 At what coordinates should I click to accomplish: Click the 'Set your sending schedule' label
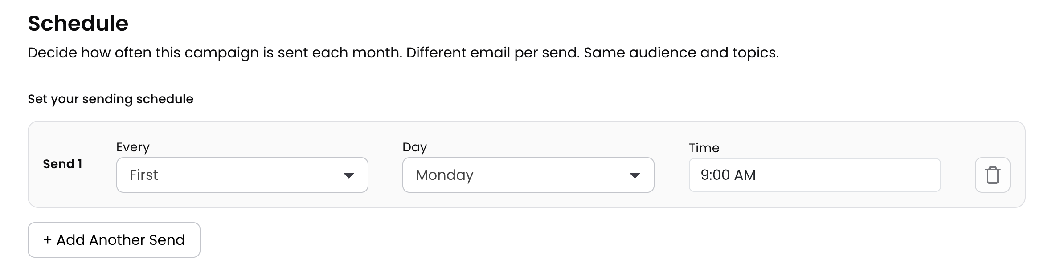click(x=111, y=99)
